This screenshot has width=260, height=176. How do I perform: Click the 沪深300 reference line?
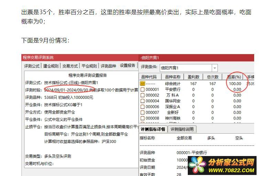[80, 142]
